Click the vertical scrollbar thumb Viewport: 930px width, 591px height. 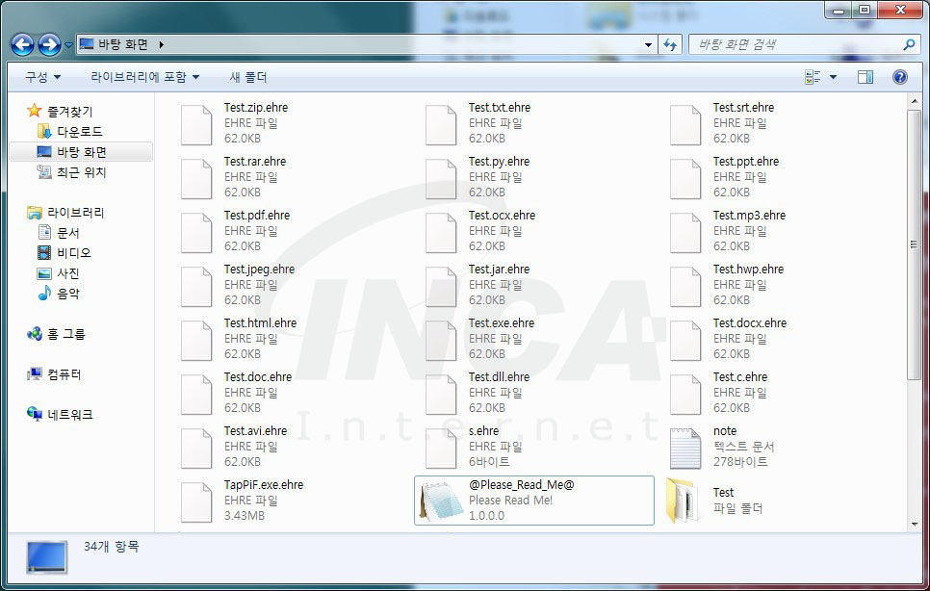click(x=914, y=244)
